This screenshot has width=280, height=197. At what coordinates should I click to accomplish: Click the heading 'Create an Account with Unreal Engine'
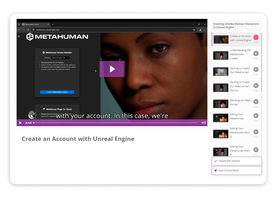pos(78,139)
